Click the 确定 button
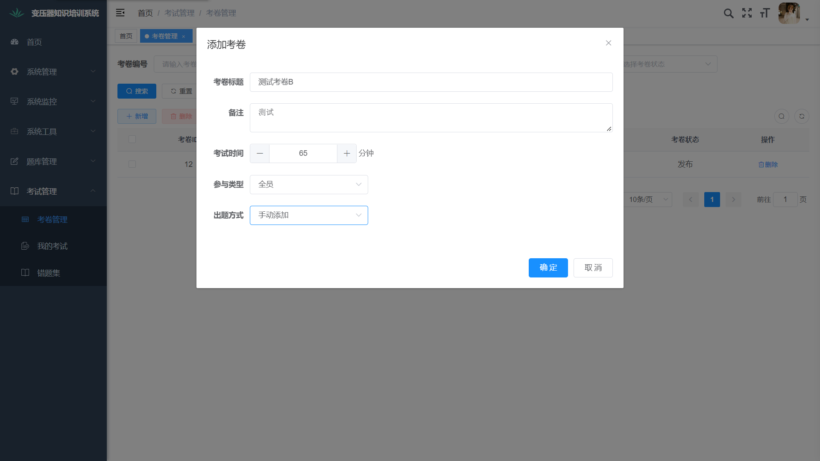Screen dimensions: 820x461 (x=548, y=268)
